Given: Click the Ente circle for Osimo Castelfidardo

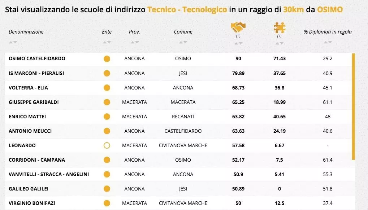Looking at the screenshot, I should point(107,59).
